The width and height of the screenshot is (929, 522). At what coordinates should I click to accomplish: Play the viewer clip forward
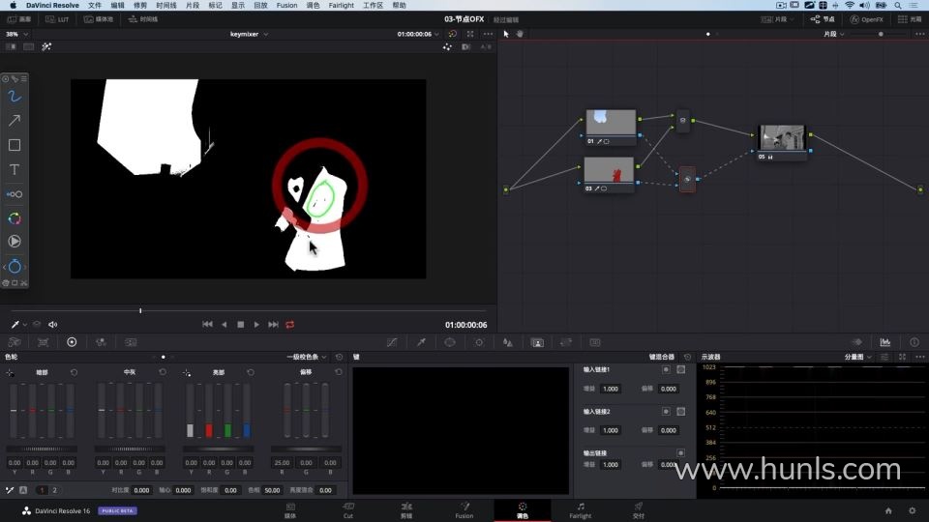click(256, 325)
